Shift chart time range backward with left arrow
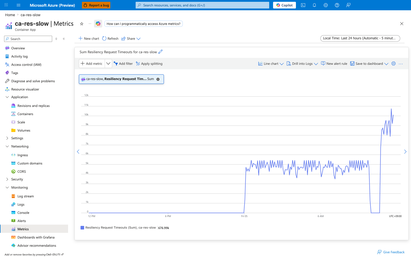The image size is (411, 257). pyautogui.click(x=78, y=152)
